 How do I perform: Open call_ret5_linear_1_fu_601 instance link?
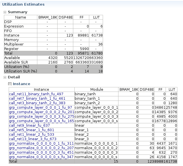(31, 130)
